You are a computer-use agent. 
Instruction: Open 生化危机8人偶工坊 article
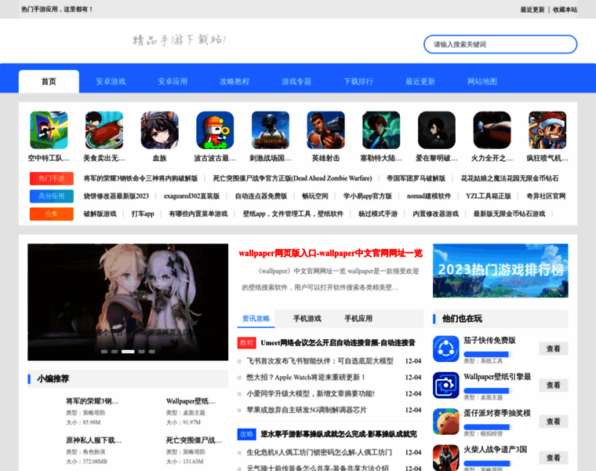coord(319,452)
